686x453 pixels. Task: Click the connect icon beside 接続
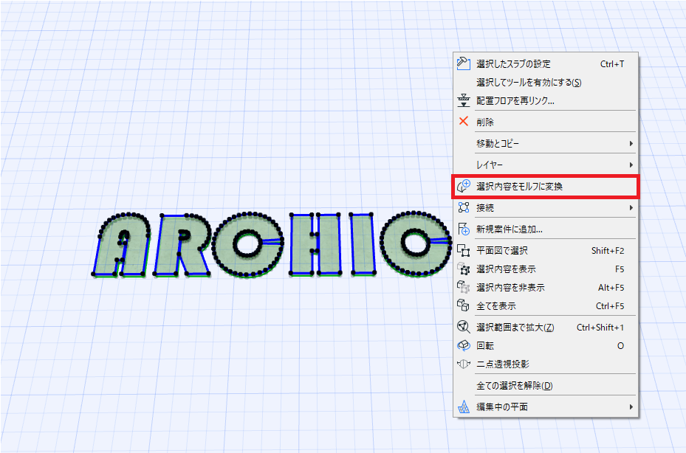coord(463,207)
